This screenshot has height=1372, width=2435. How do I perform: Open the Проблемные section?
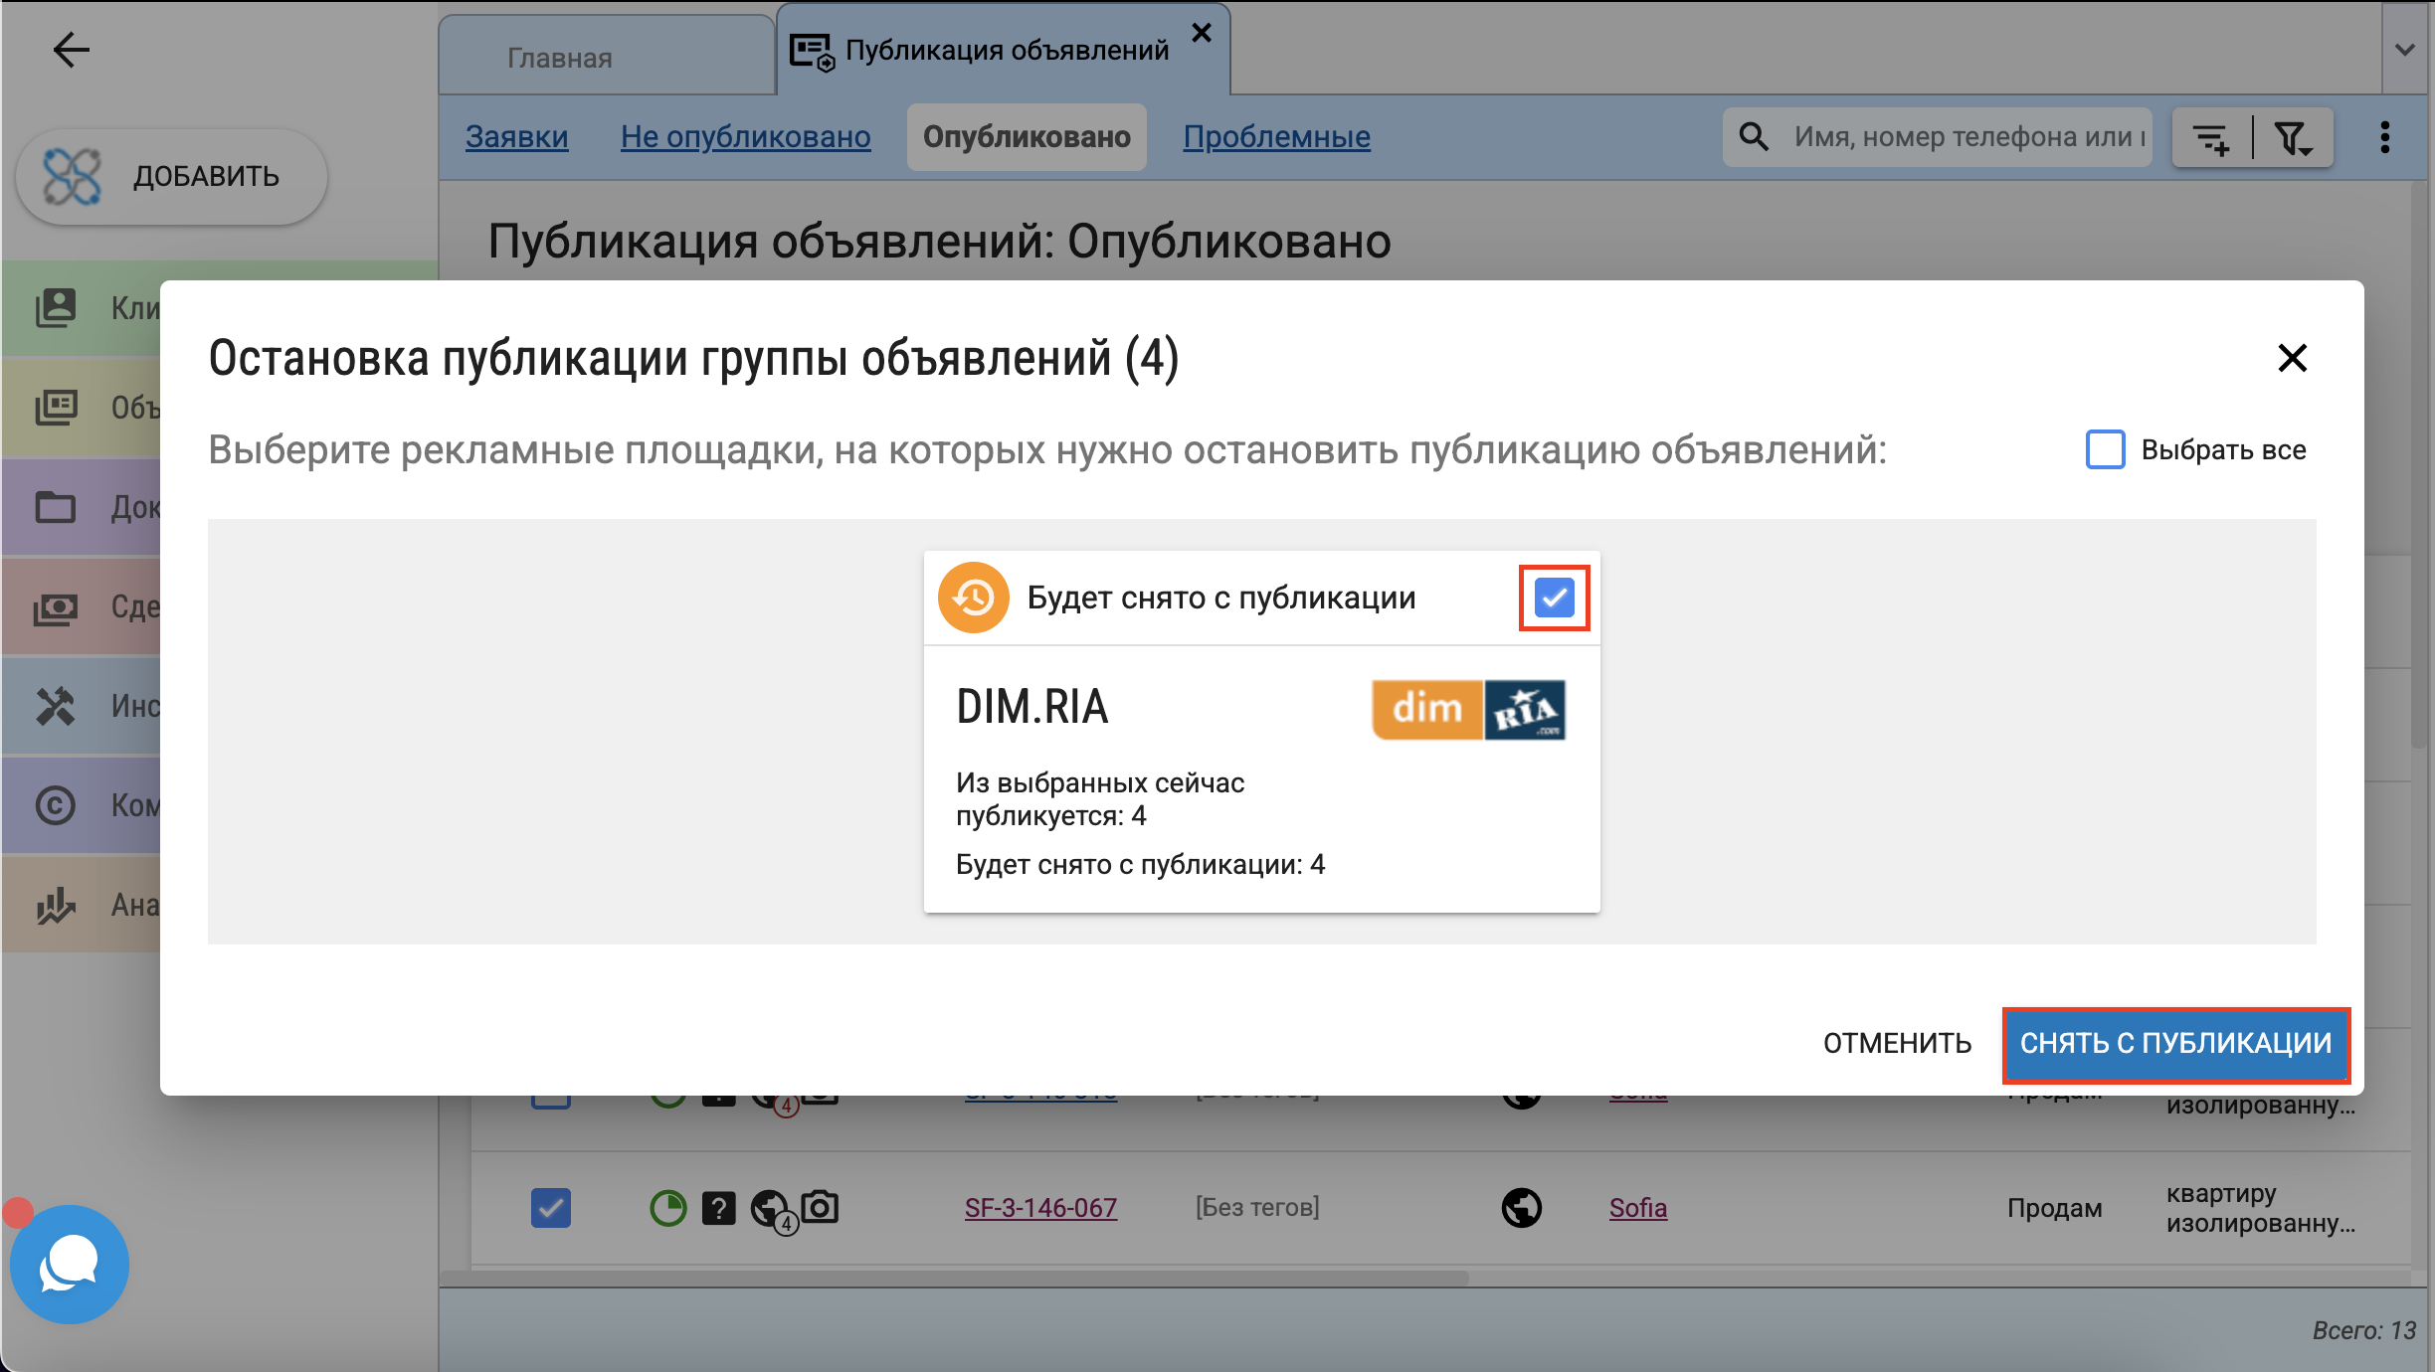1277,137
